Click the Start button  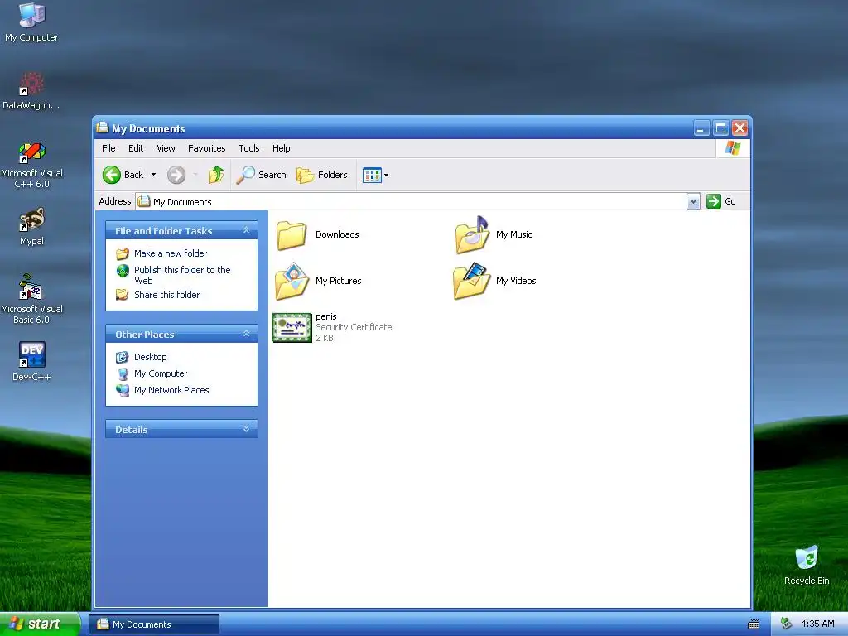40,624
